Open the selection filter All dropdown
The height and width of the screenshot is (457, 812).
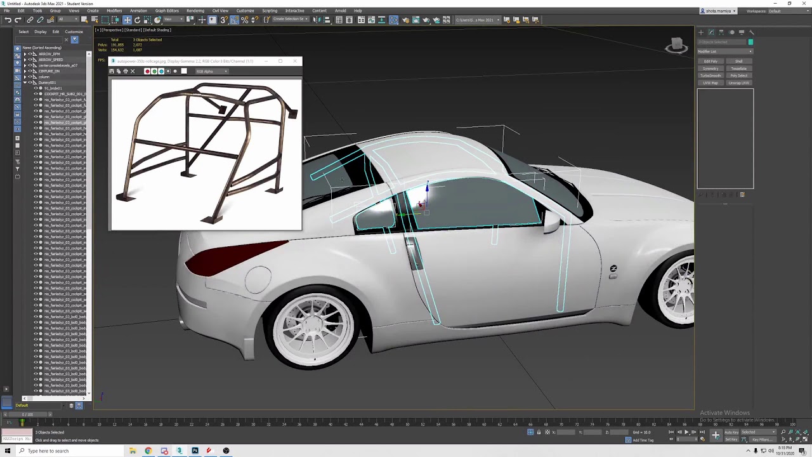point(68,19)
